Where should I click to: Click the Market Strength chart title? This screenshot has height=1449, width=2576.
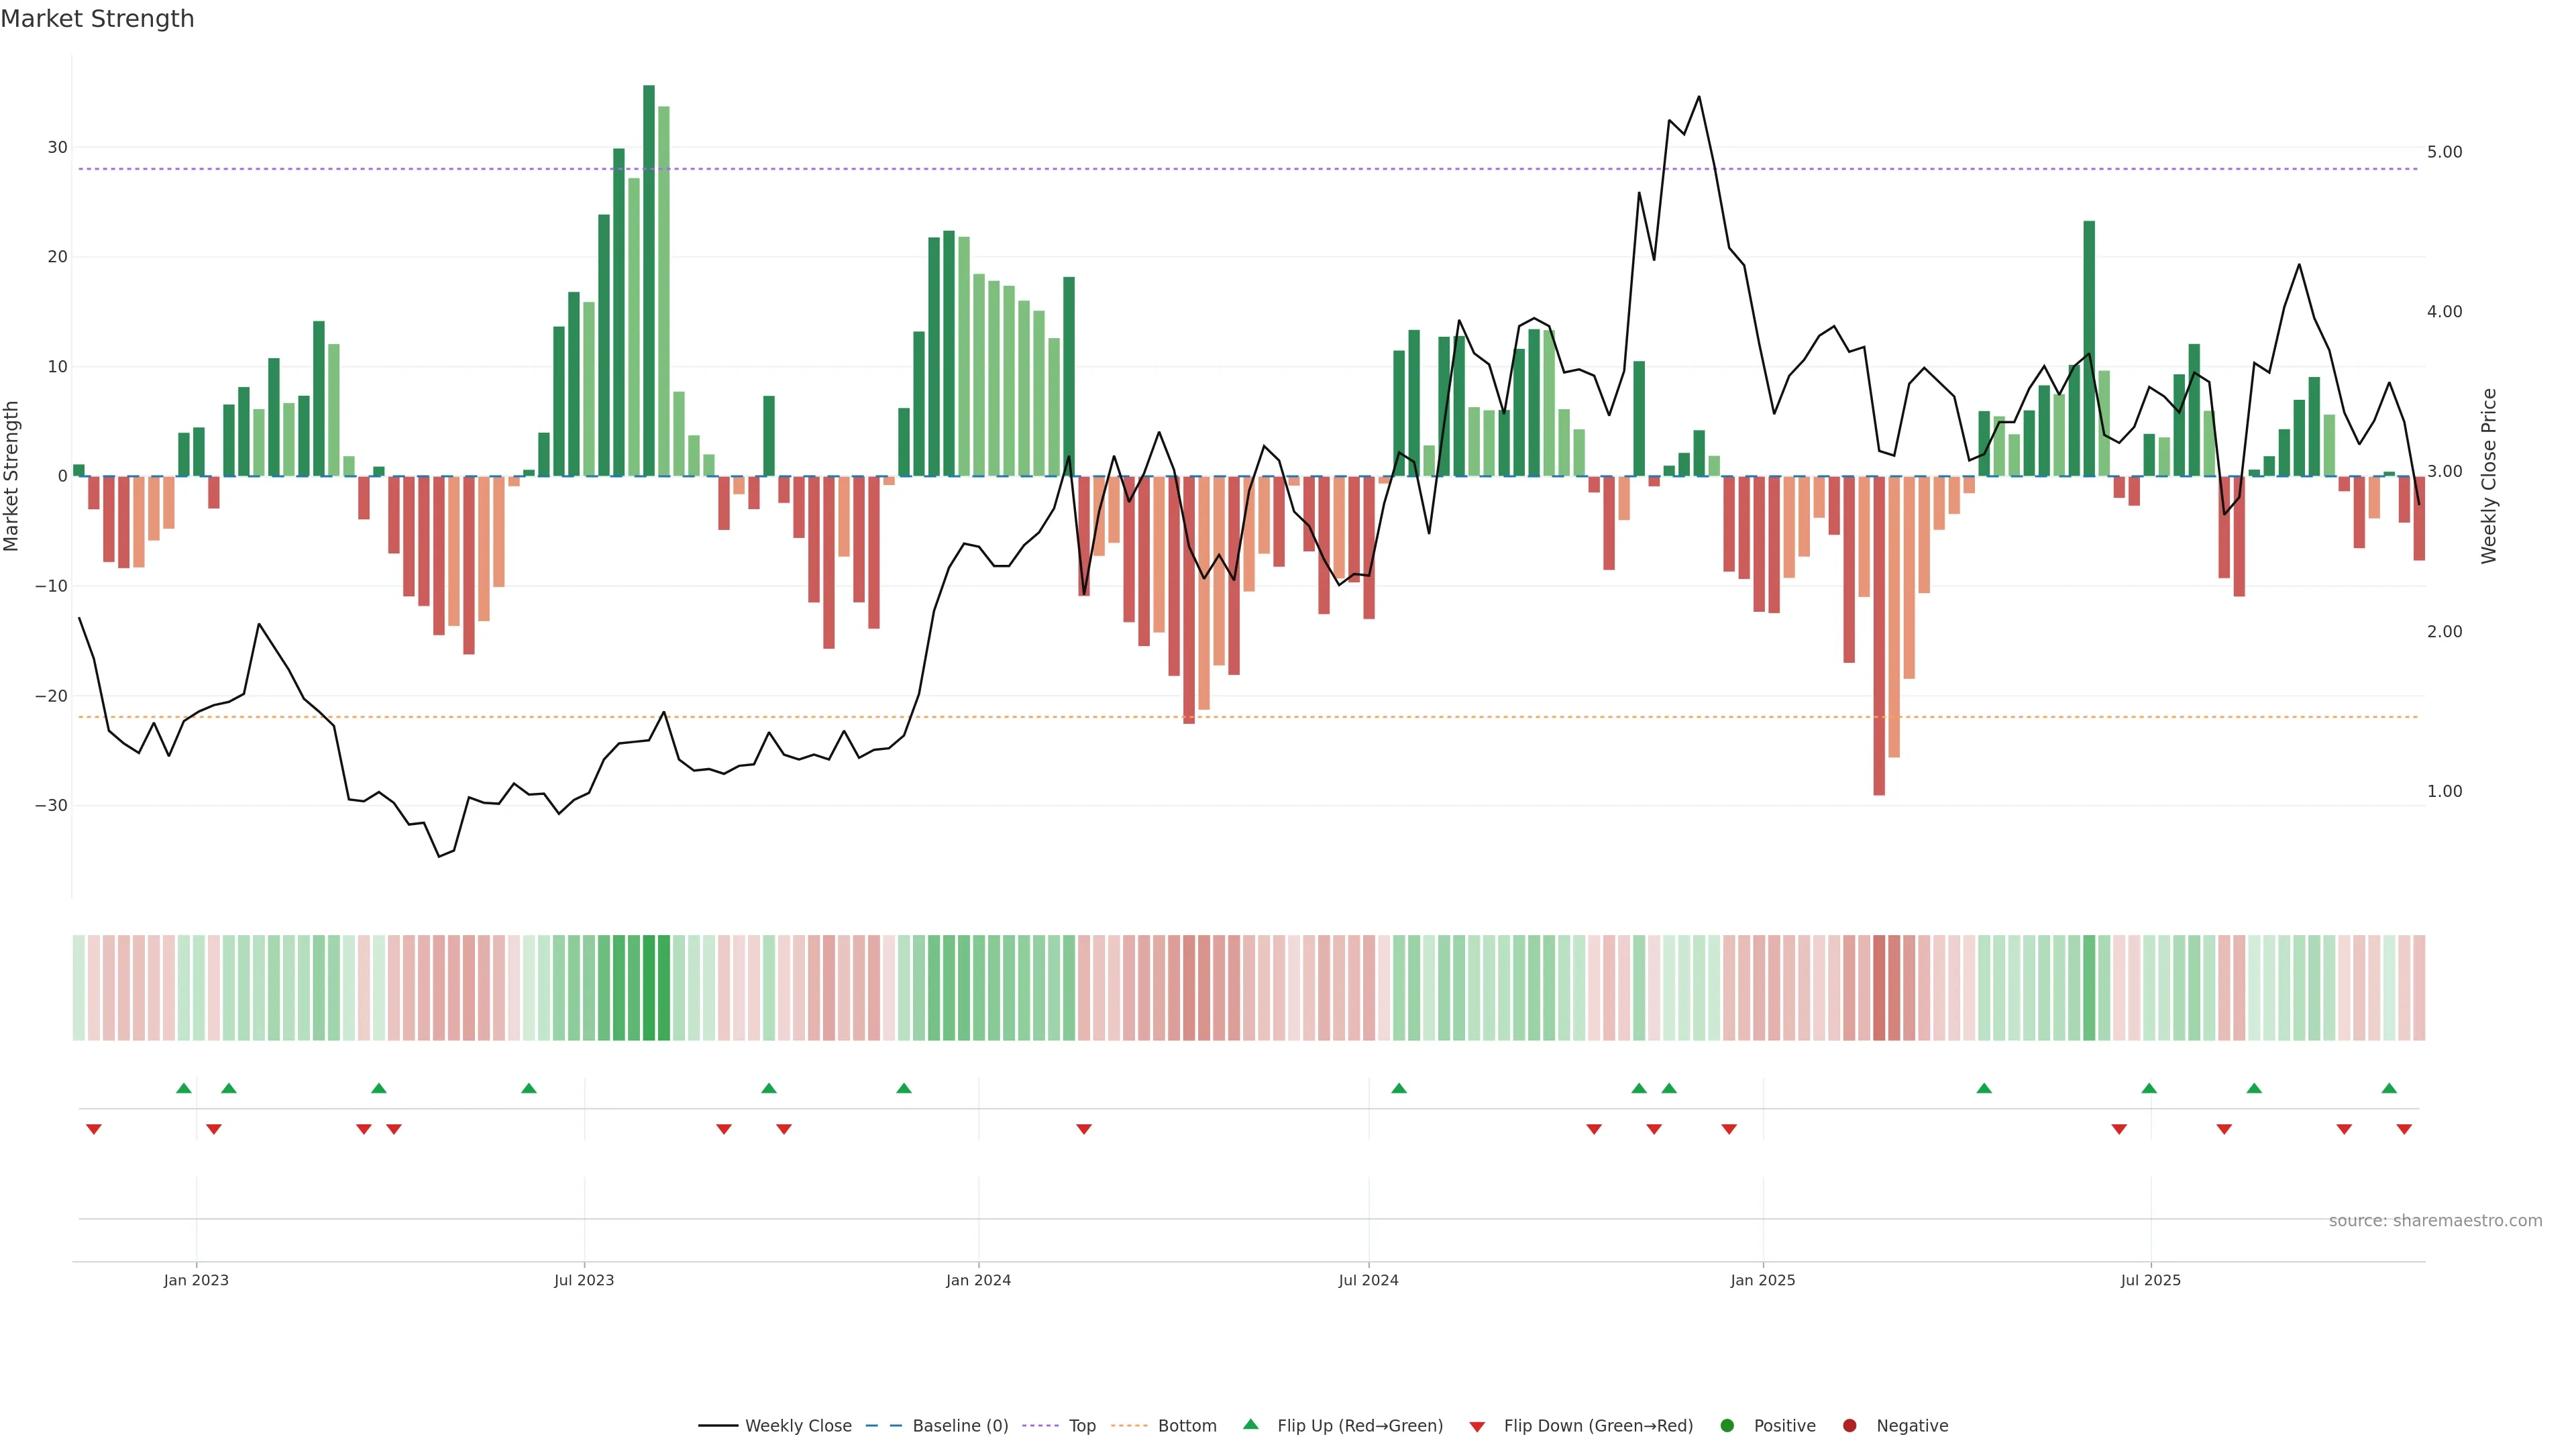[x=97, y=19]
